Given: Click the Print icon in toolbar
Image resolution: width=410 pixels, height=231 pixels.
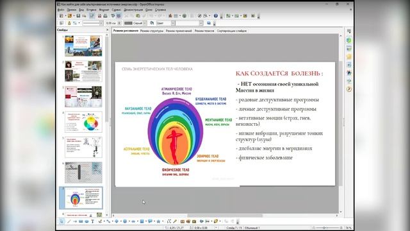Looking at the screenshot, I should tap(105, 16).
